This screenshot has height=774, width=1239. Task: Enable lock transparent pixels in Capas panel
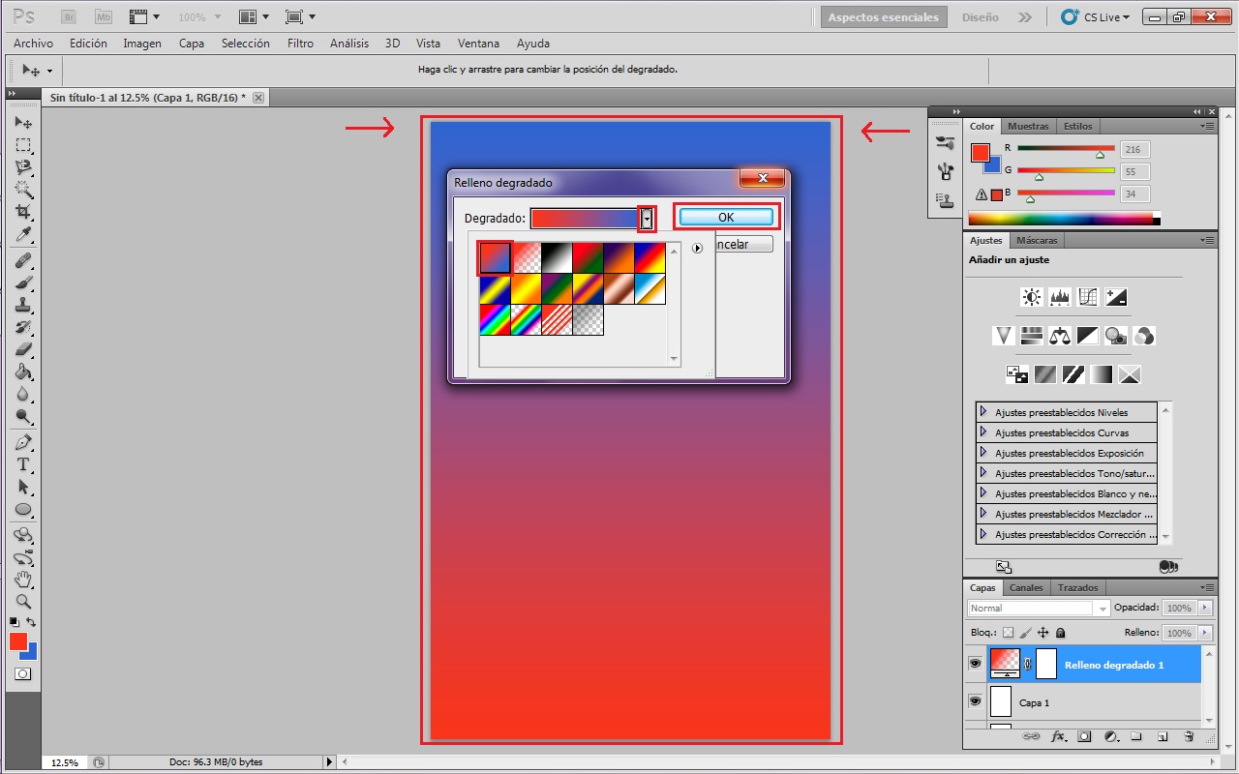click(1009, 632)
